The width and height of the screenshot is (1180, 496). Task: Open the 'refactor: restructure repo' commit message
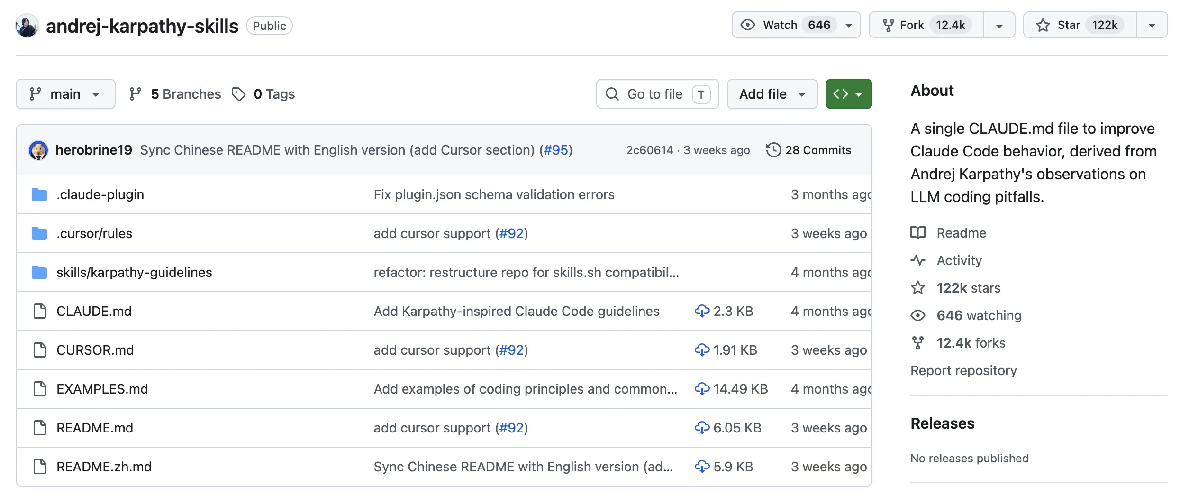[x=526, y=272]
